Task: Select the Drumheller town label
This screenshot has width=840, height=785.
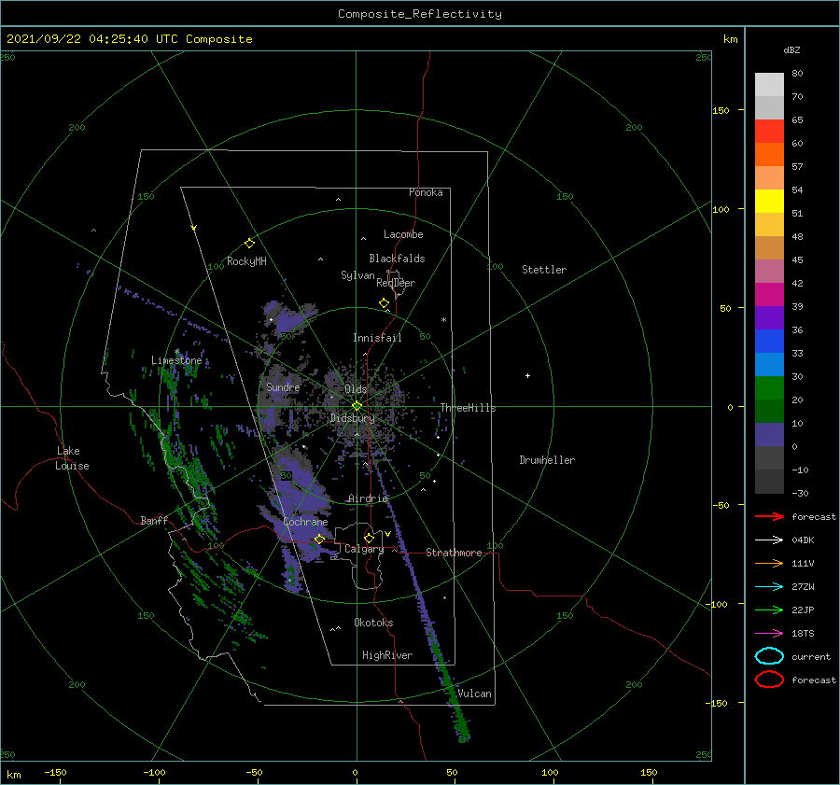Action: tap(547, 460)
